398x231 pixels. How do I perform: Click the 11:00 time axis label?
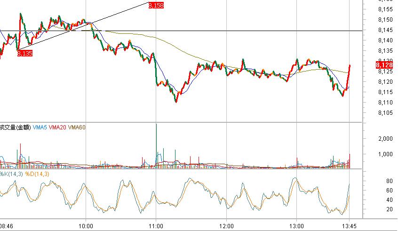[156, 226]
